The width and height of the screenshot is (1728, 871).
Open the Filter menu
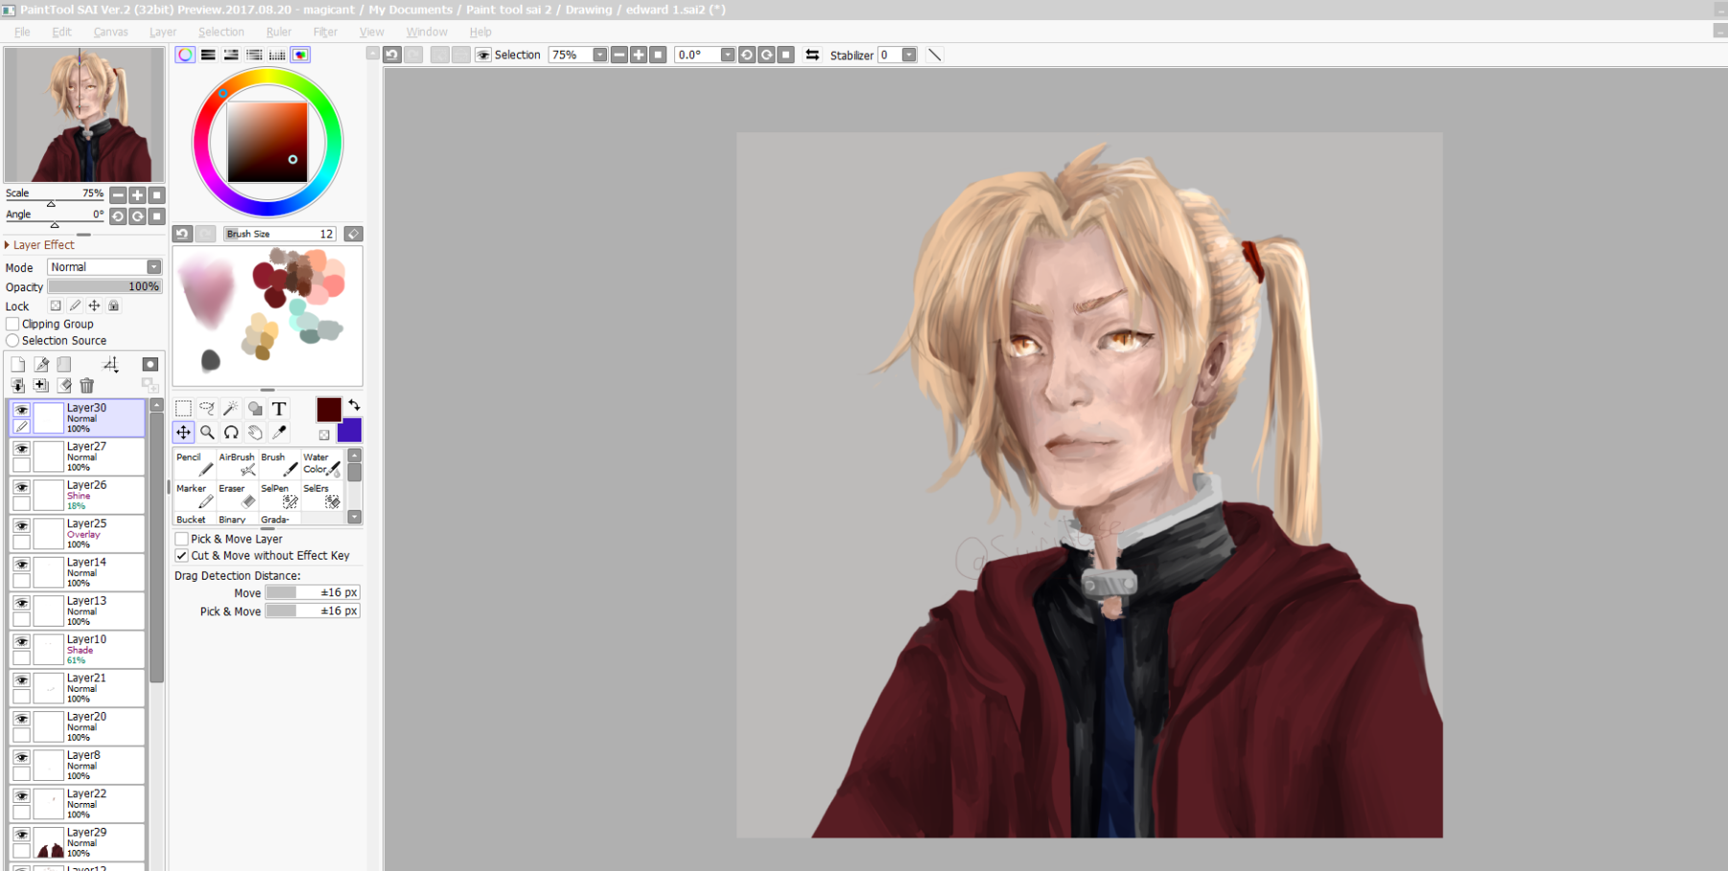click(x=325, y=32)
